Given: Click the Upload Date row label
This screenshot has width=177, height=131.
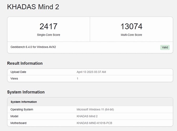Looking at the screenshot, I should tap(18, 72).
